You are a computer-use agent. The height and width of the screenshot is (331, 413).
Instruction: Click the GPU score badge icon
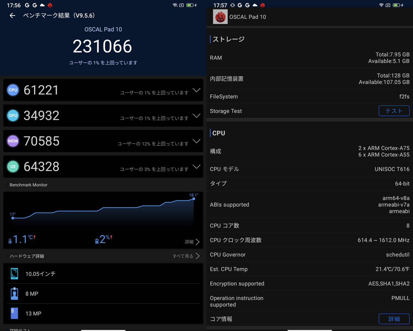tap(13, 116)
